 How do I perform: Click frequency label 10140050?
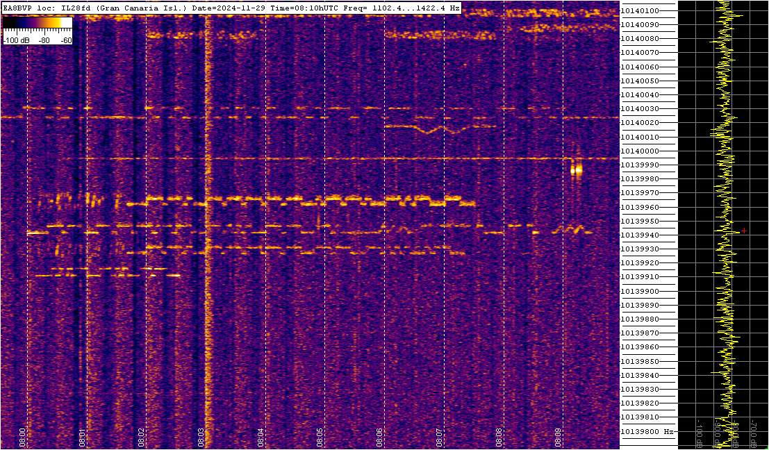(x=640, y=81)
